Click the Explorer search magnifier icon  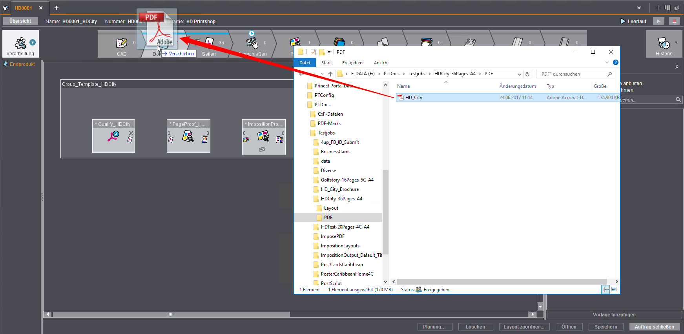(609, 74)
